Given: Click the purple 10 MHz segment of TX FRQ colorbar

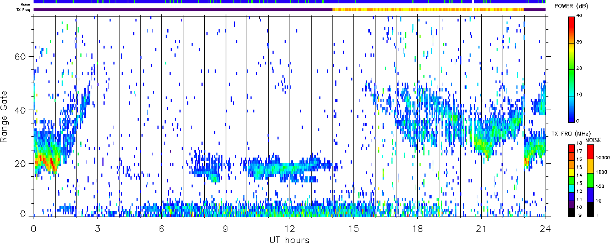Looking at the screenshot, I should [x=571, y=204].
